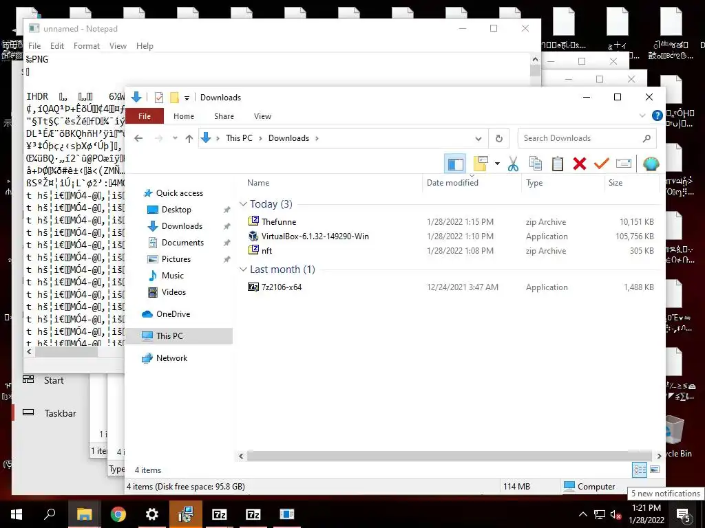Screen dimensions: 705x528
Task: Click the Explorer horizontal scrollbar
Action: 450,456
